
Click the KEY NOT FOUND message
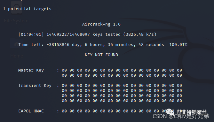tap(101, 55)
